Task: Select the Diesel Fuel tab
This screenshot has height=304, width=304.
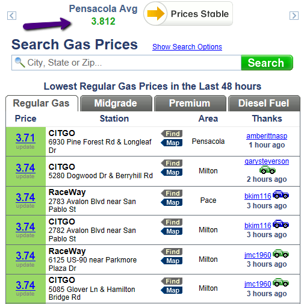Action: coord(264,104)
